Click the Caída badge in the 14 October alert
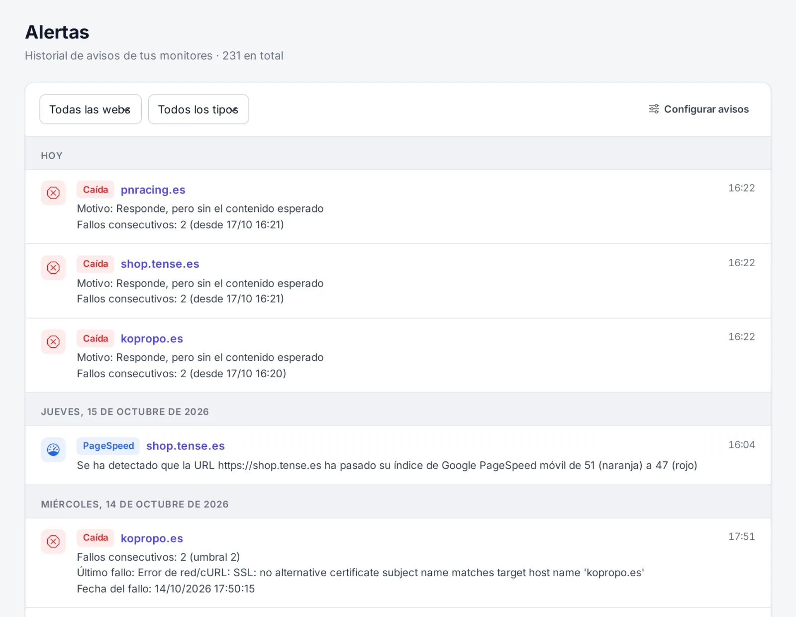This screenshot has width=796, height=617. pos(96,537)
